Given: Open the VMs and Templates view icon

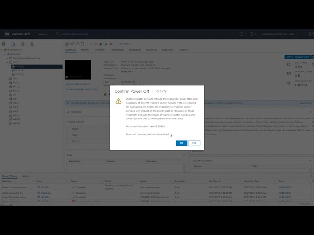Looking at the screenshot, I should (x=13, y=44).
